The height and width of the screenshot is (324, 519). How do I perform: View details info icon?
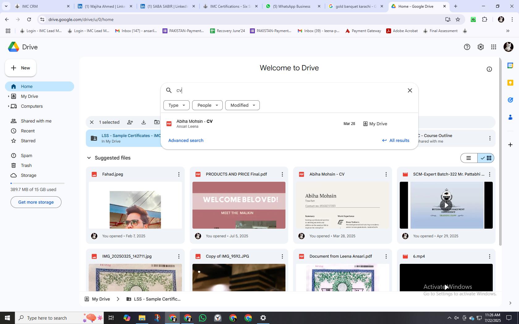489,69
